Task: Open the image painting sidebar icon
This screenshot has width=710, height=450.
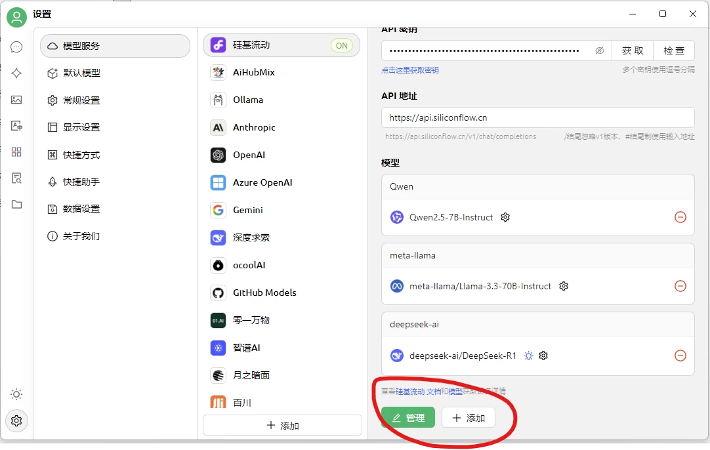Action: [16, 100]
